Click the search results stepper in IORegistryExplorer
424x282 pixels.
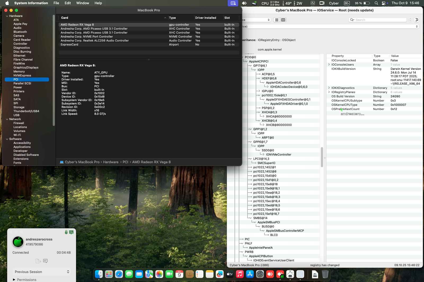[x=410, y=20]
